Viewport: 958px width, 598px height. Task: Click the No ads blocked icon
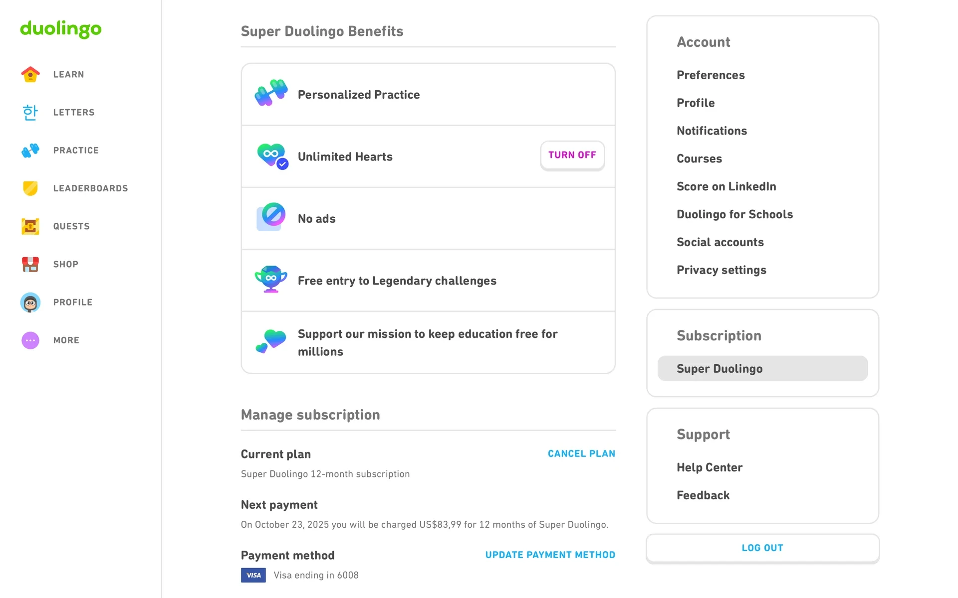pyautogui.click(x=271, y=217)
